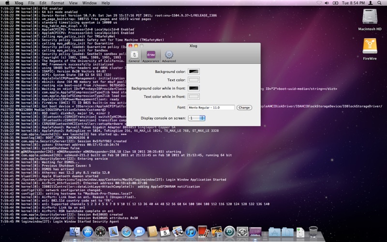Click the volume icon in menu bar
The height and width of the screenshot is (242, 387).
point(327,3)
